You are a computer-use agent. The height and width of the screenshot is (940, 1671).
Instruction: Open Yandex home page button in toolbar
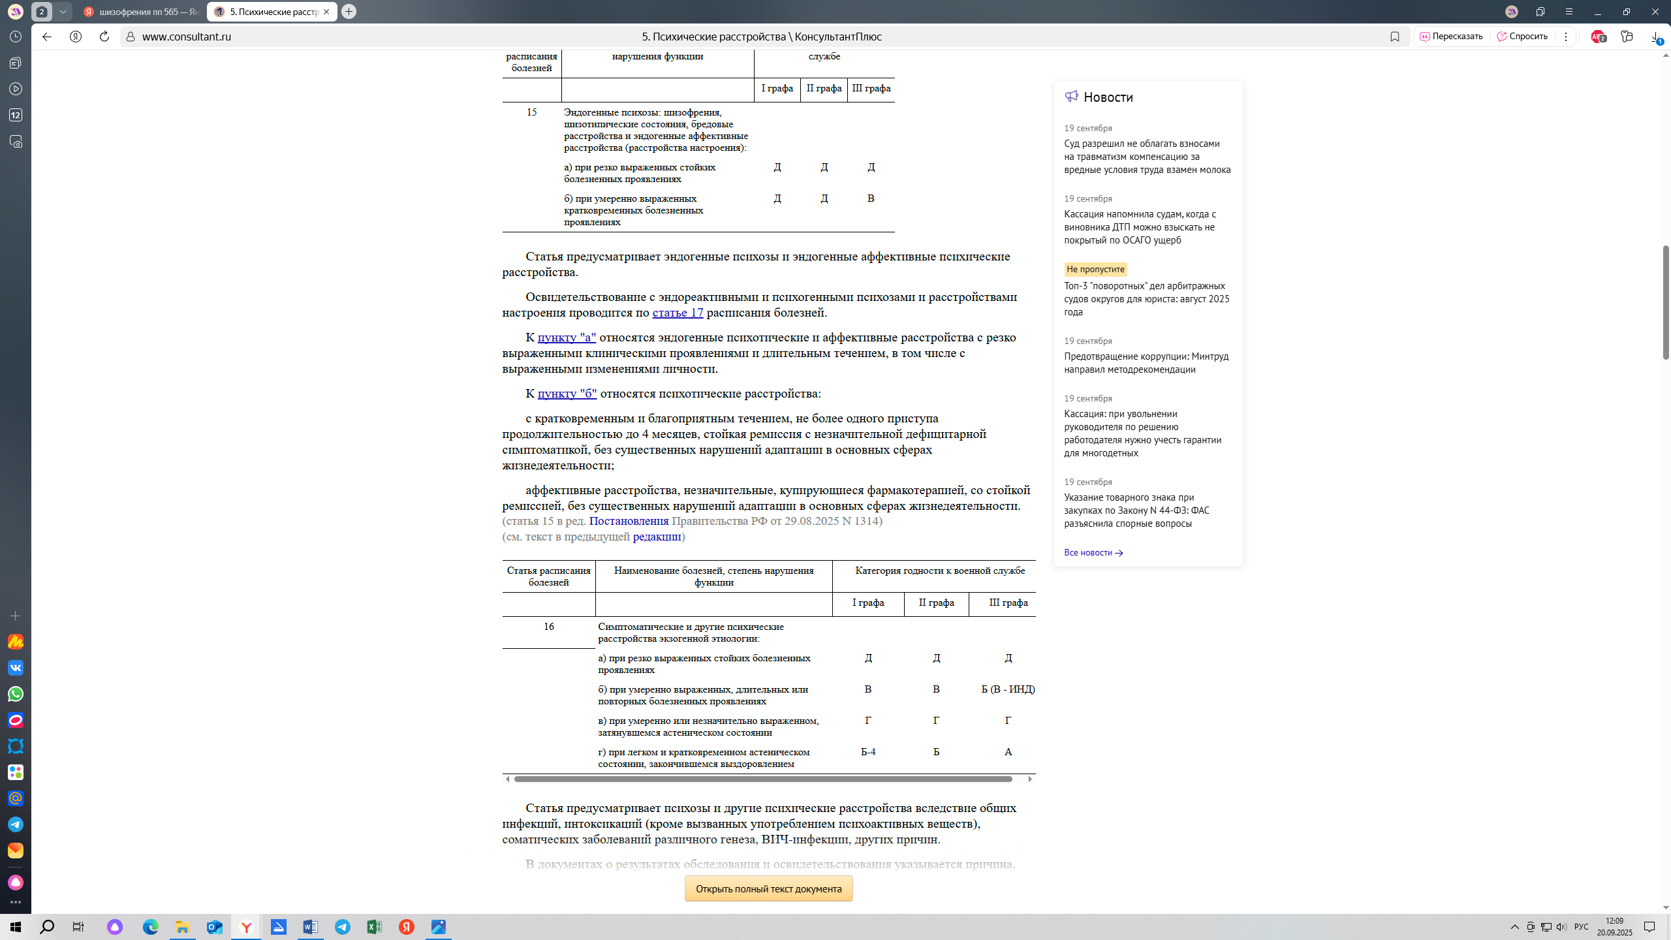76,37
